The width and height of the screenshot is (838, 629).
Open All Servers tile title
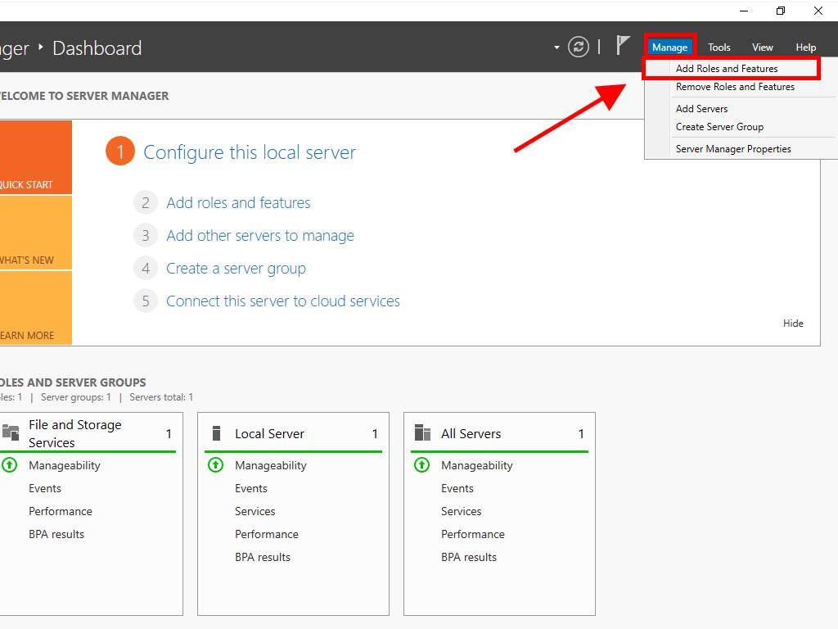pyautogui.click(x=471, y=433)
